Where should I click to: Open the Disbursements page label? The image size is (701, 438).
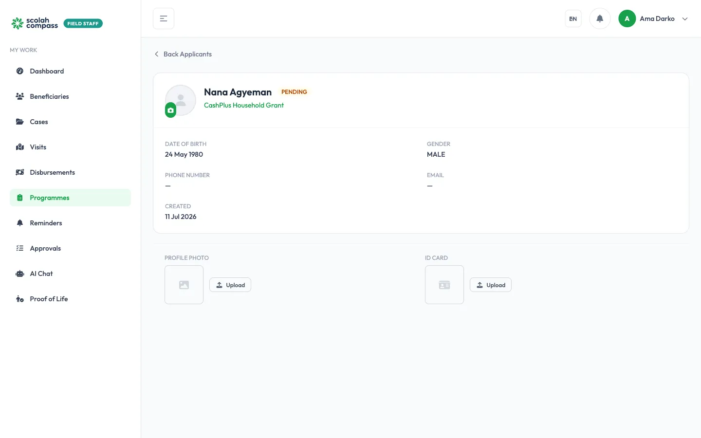click(x=52, y=172)
